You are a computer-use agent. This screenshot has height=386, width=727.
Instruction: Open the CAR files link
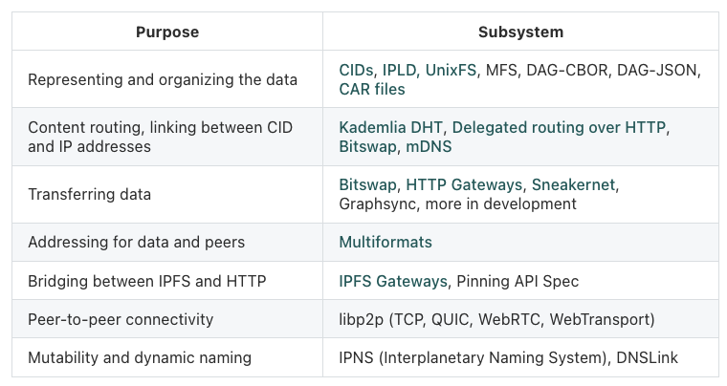(x=372, y=89)
